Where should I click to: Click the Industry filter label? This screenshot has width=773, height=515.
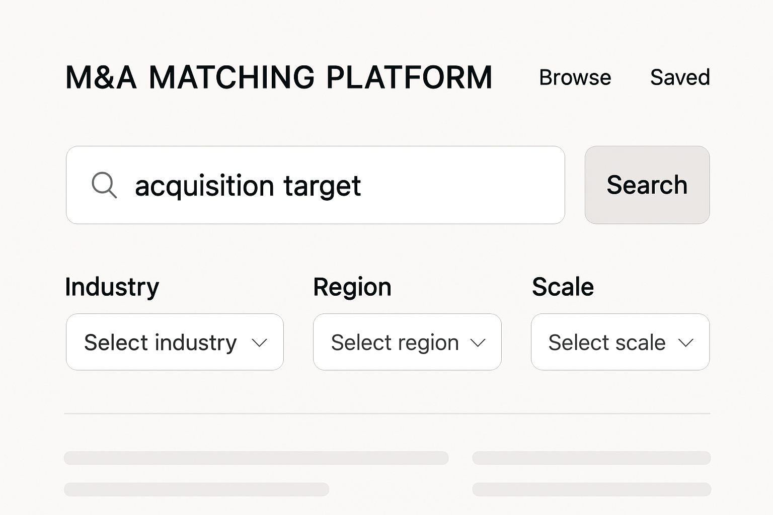coord(112,287)
